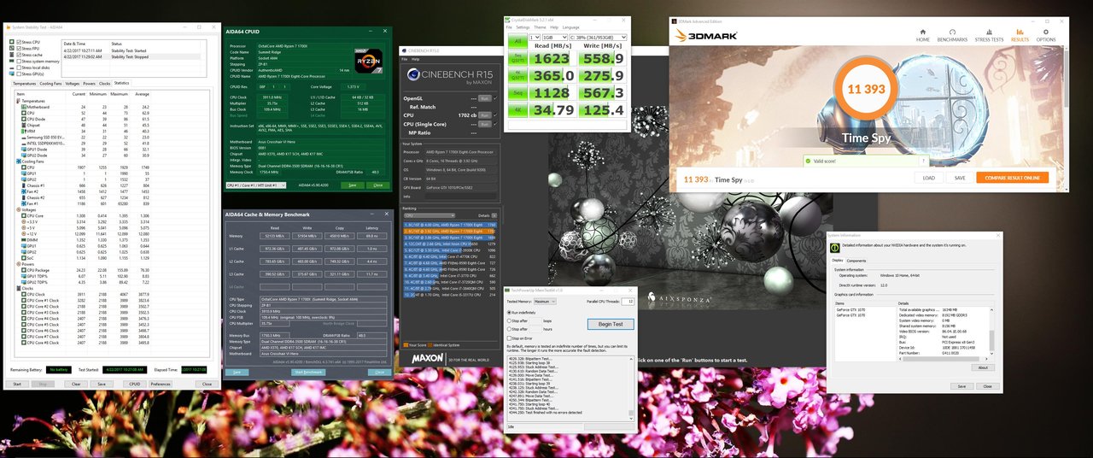Select Run indefinitely radio button

[510, 313]
